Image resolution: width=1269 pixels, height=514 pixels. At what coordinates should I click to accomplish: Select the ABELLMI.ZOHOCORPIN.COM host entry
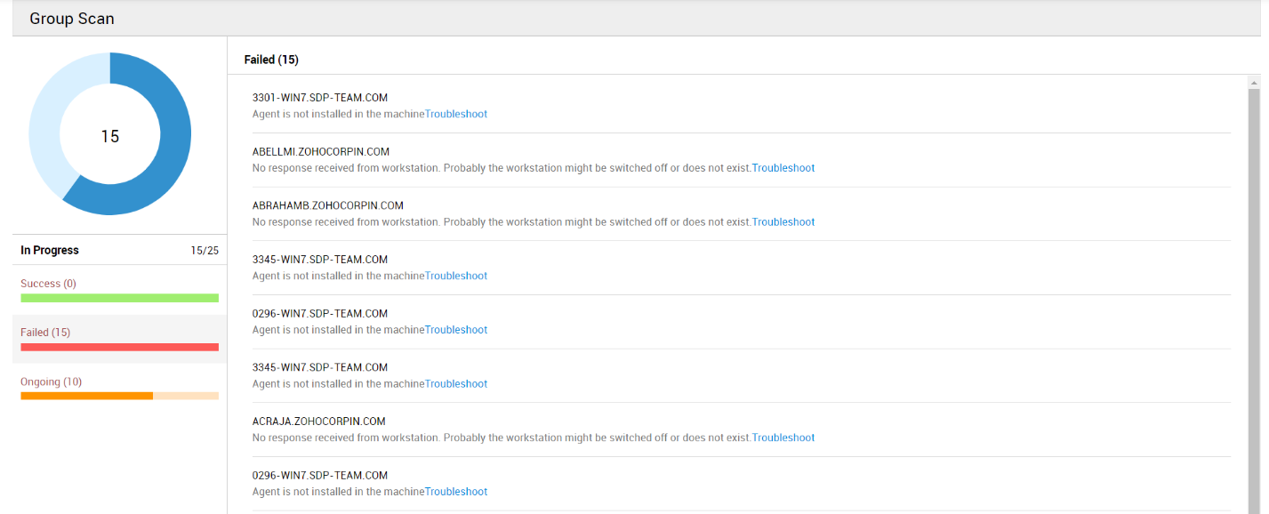320,152
